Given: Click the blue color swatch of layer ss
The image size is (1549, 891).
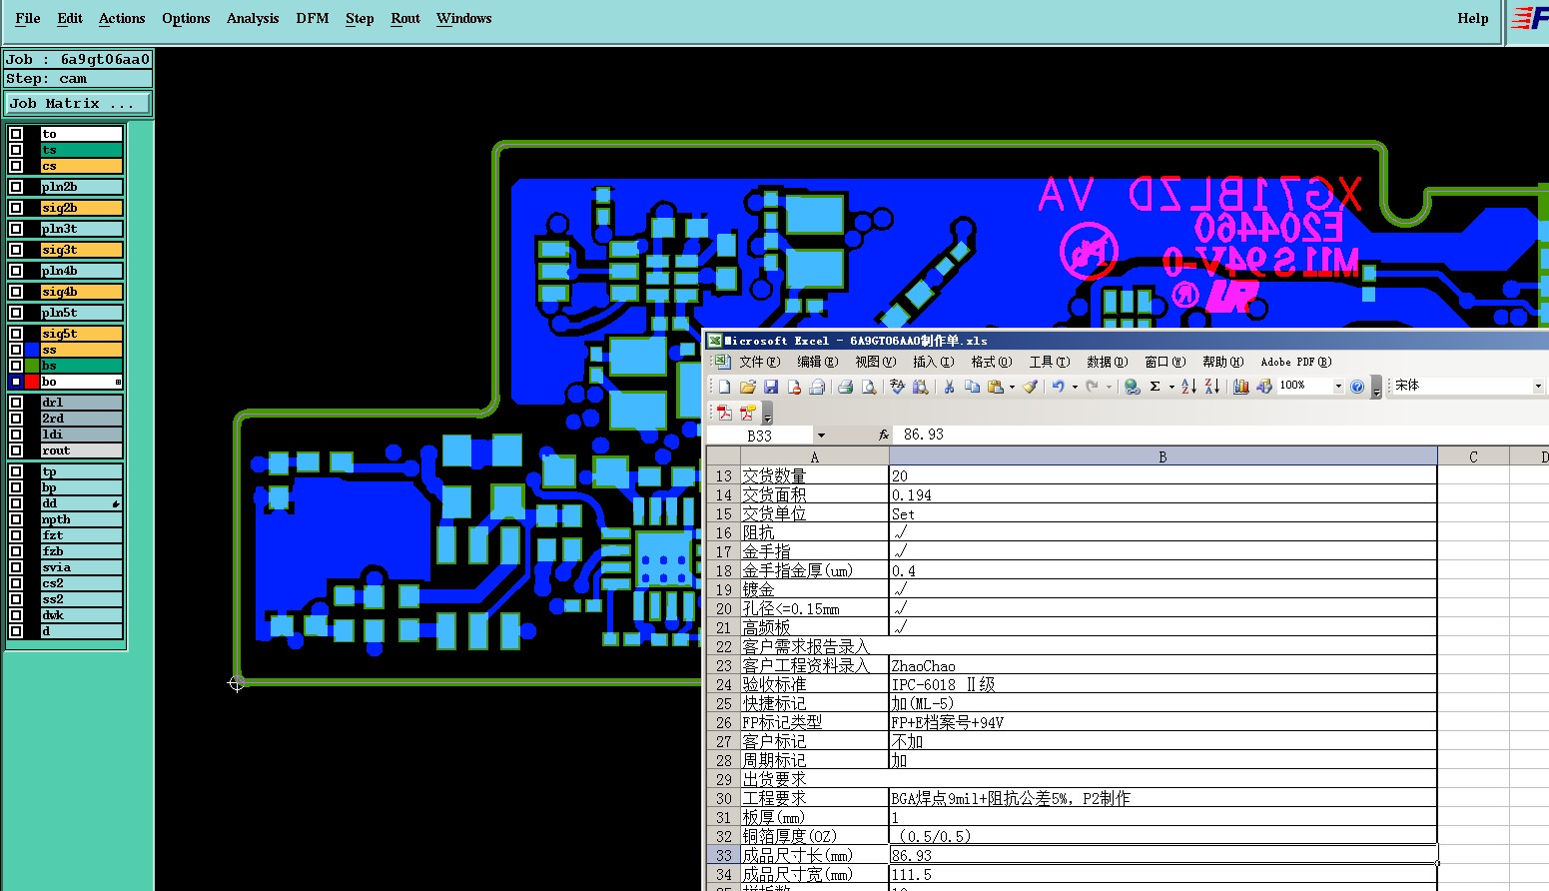Looking at the screenshot, I should [x=32, y=350].
